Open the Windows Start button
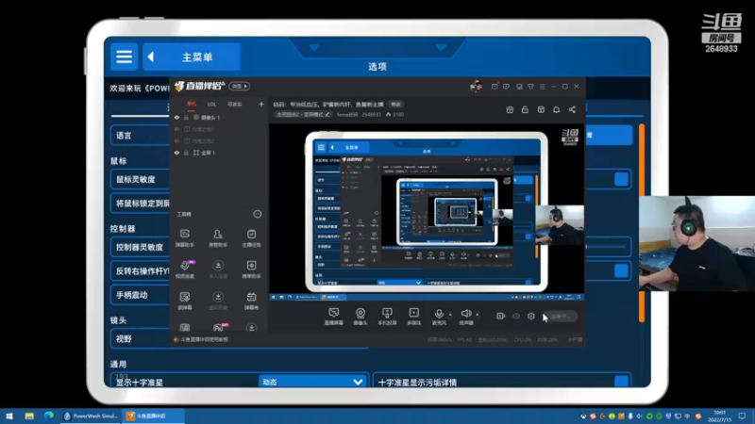The width and height of the screenshot is (755, 424). tap(9, 416)
